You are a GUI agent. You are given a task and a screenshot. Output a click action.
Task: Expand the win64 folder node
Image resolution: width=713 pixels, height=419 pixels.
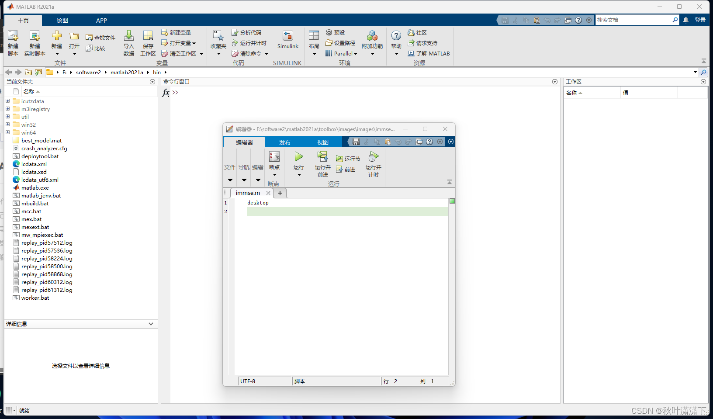tap(7, 132)
